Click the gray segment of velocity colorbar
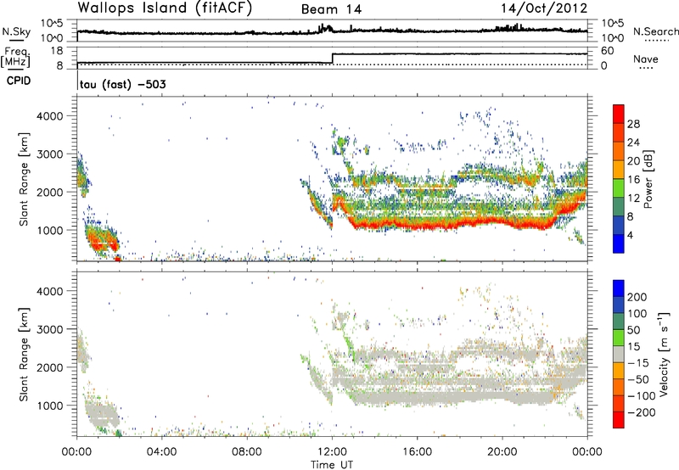The image size is (679, 470). 619,355
